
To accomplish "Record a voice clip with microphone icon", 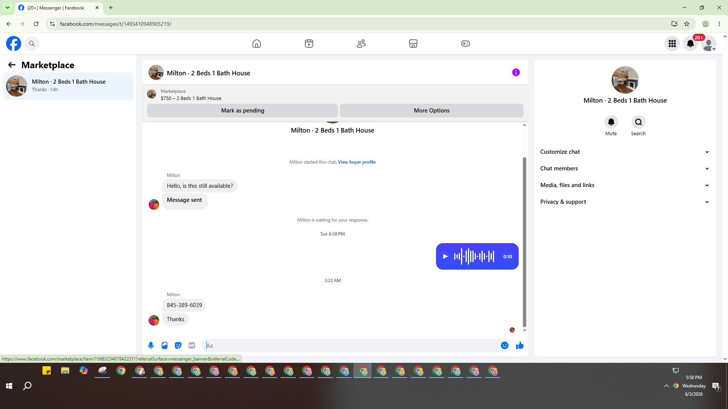I will coord(151,345).
